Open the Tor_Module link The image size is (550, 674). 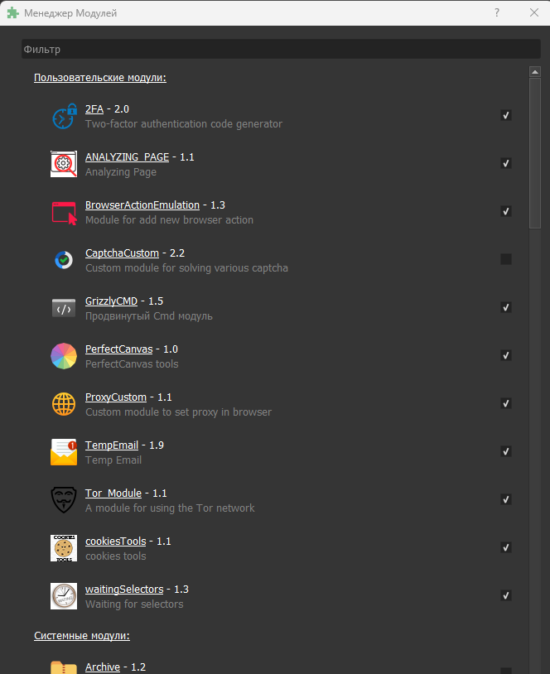point(113,493)
